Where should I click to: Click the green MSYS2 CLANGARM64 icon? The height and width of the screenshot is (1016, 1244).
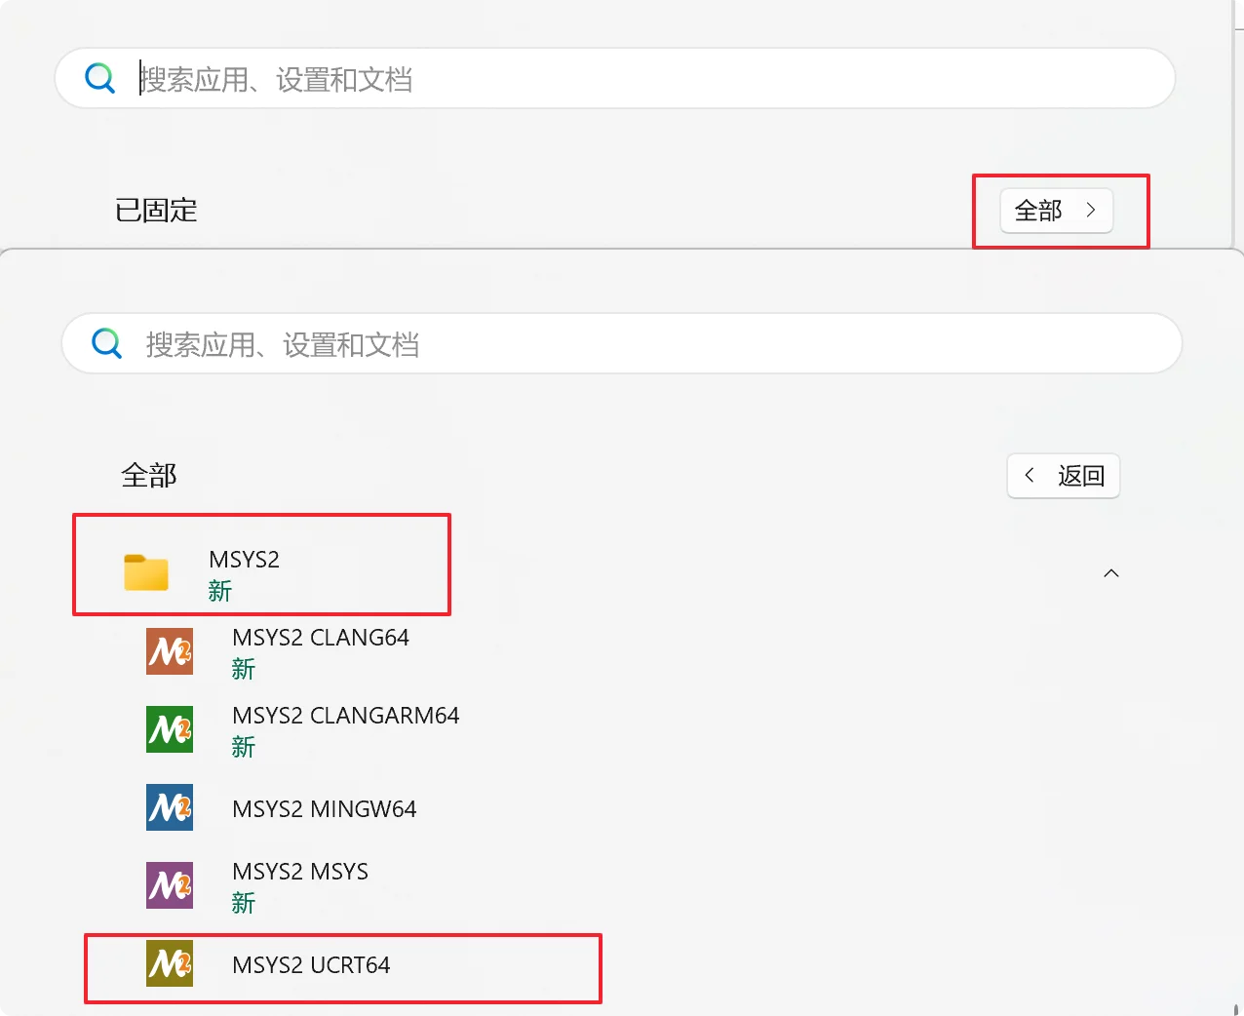pyautogui.click(x=170, y=729)
